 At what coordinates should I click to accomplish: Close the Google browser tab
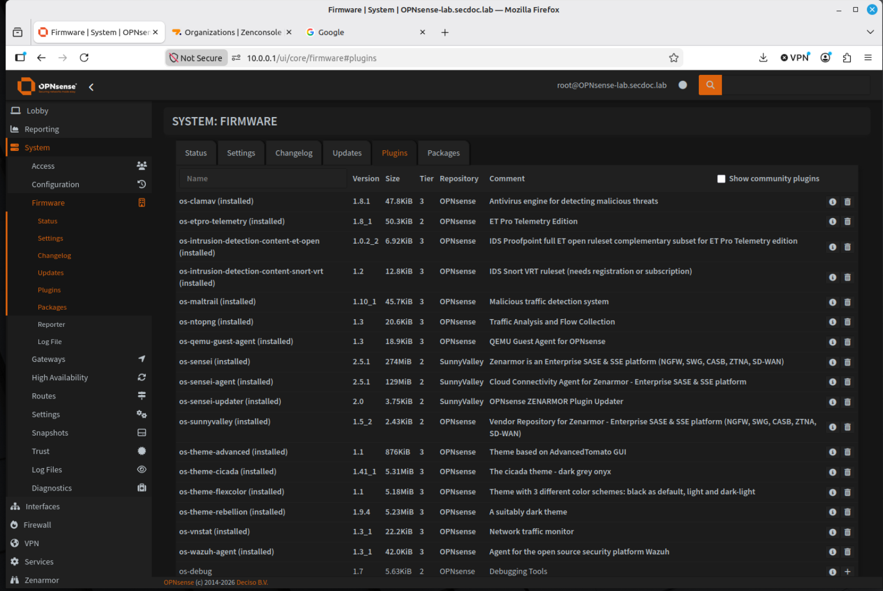click(x=423, y=32)
